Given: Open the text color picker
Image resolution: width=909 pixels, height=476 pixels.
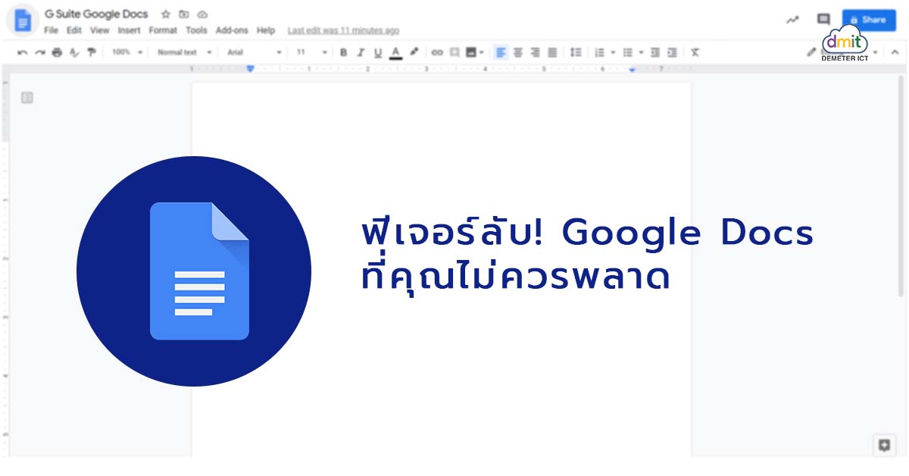Looking at the screenshot, I should 395,52.
